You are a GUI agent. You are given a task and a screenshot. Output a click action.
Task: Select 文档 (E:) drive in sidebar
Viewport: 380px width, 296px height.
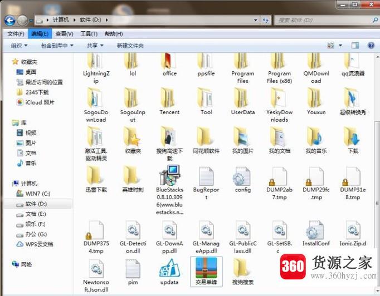[31, 214]
